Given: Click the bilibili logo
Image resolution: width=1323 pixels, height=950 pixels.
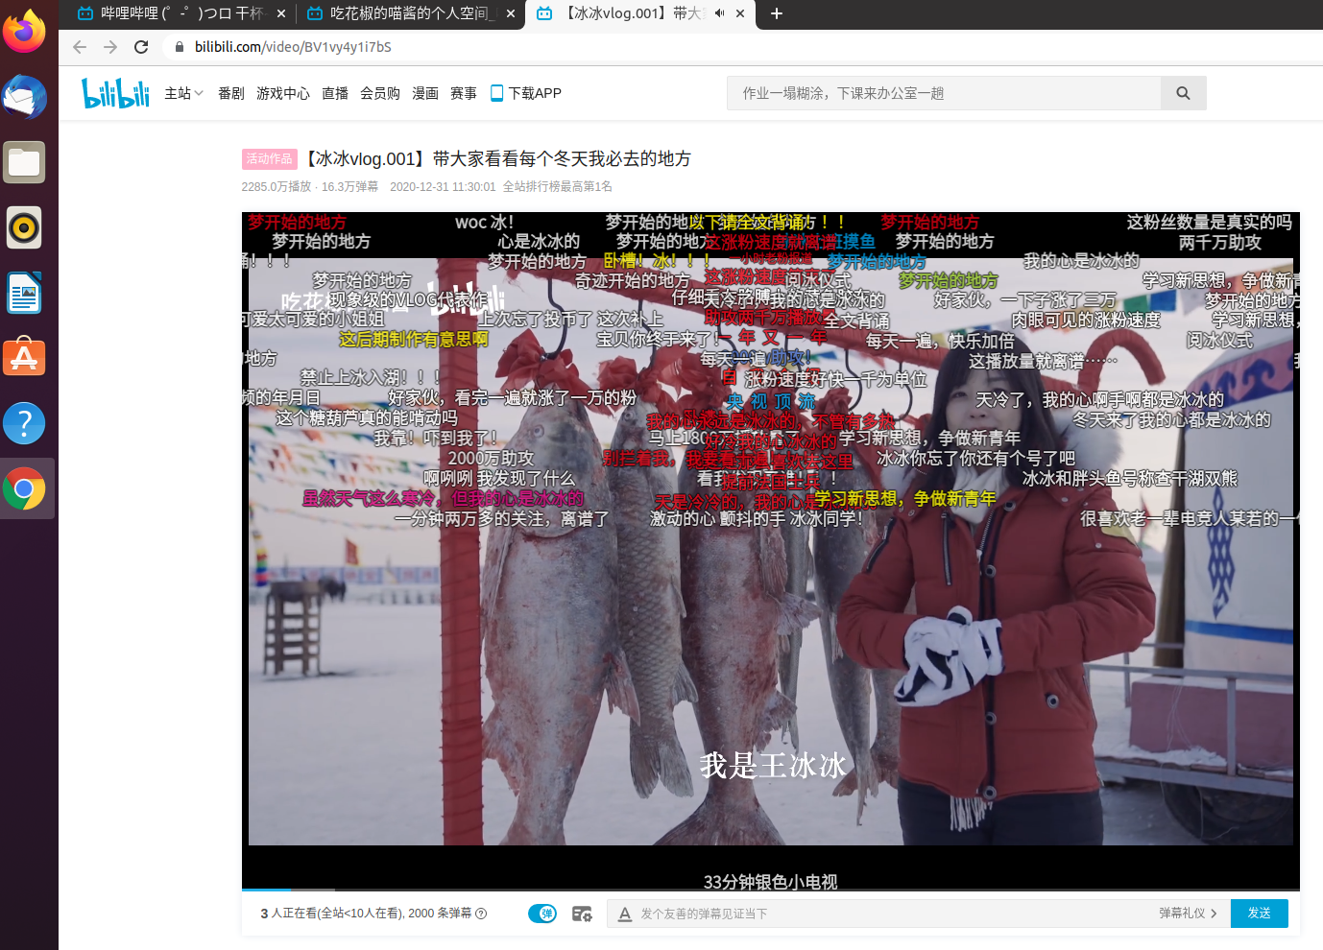Looking at the screenshot, I should pyautogui.click(x=115, y=92).
